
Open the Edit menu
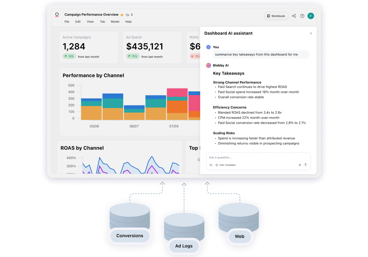[78, 22]
